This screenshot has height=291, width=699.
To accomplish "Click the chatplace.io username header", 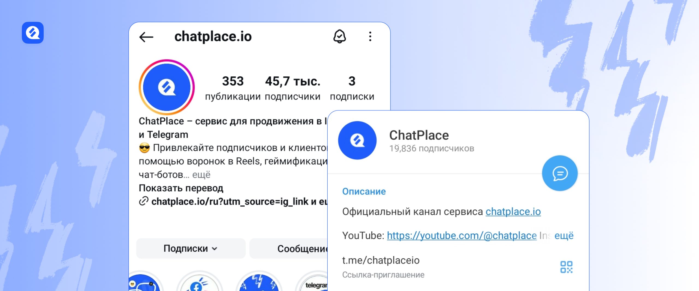I will pos(213,37).
